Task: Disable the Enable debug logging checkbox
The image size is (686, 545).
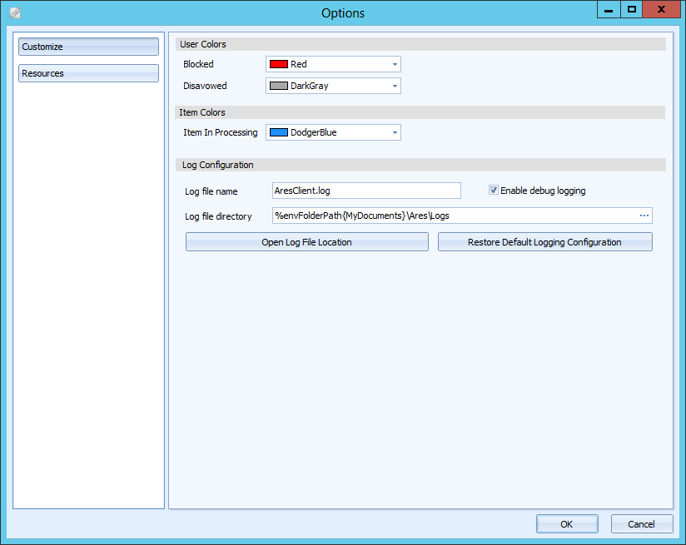Action: tap(494, 190)
